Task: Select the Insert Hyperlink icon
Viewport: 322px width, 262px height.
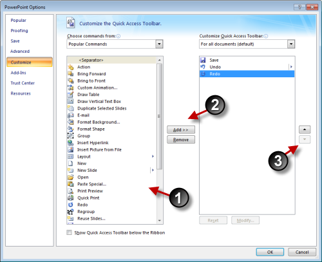Action: [x=71, y=143]
